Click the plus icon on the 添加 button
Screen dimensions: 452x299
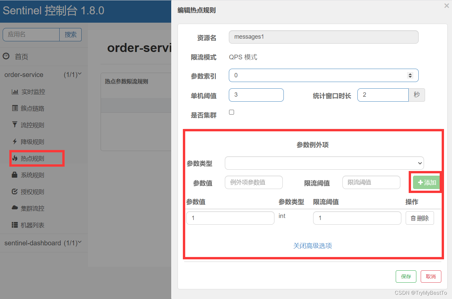(420, 183)
